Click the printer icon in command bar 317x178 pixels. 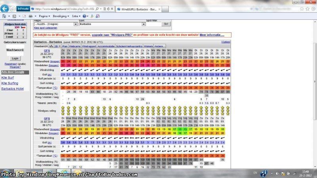pyautogui.click(x=30, y=16)
